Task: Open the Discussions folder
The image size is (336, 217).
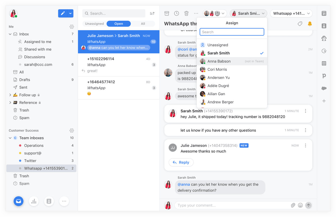Action: pos(41,57)
